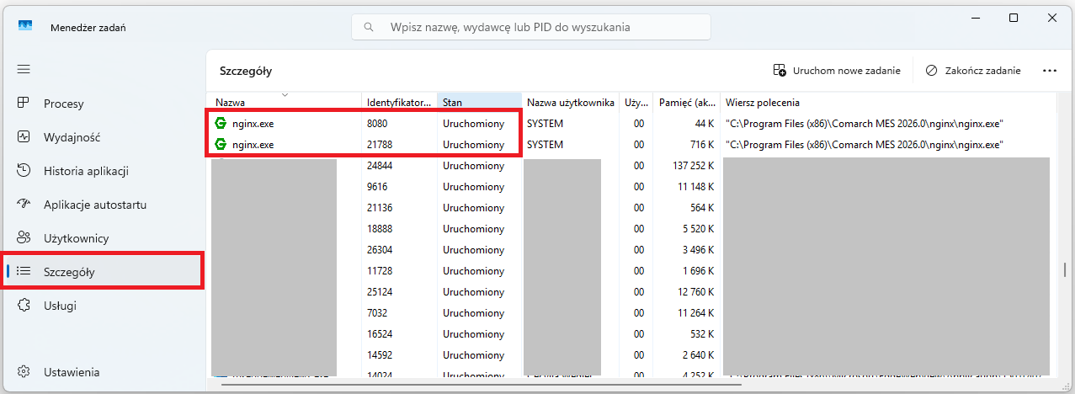Maximize the Menedżer zadań window
1075x394 pixels.
click(1014, 18)
